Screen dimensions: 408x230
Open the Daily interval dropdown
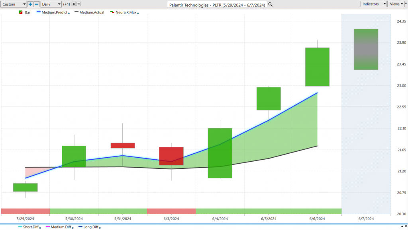pyautogui.click(x=51, y=4)
